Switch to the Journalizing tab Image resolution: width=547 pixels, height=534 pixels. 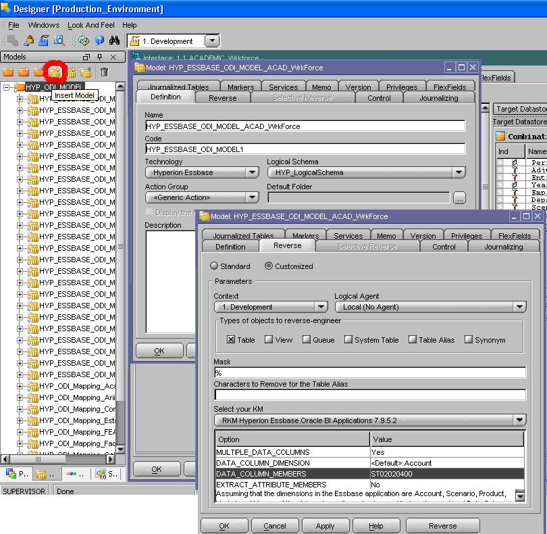(x=504, y=247)
